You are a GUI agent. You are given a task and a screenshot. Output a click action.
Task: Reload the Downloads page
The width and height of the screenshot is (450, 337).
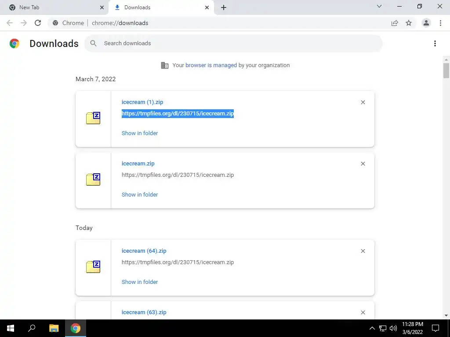[38, 23]
